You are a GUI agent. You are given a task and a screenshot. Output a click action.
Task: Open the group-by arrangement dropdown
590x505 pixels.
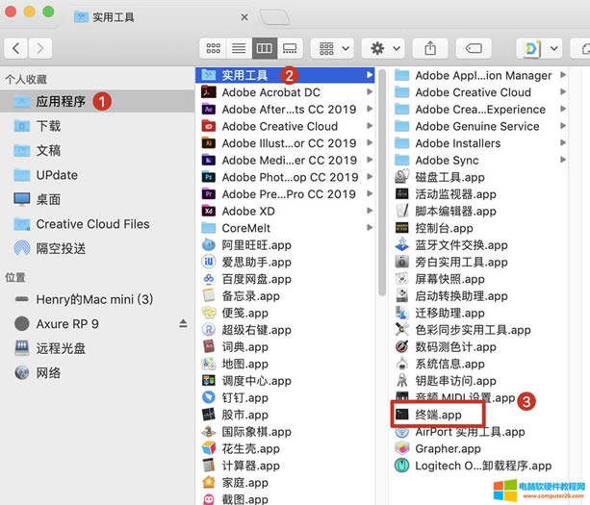(332, 48)
